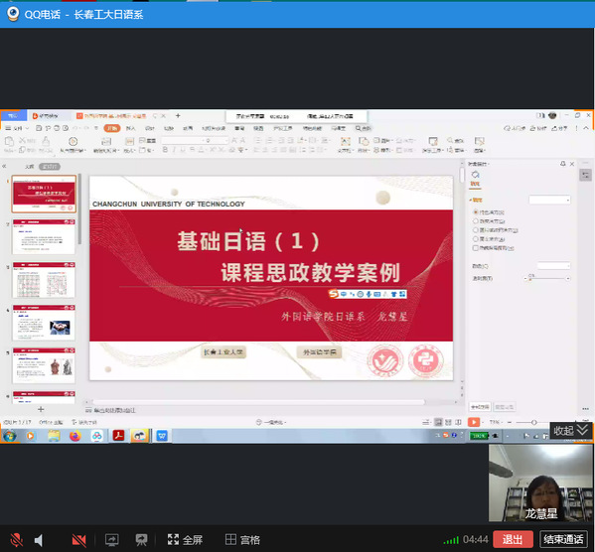Click the red 退出 button

tap(513, 539)
